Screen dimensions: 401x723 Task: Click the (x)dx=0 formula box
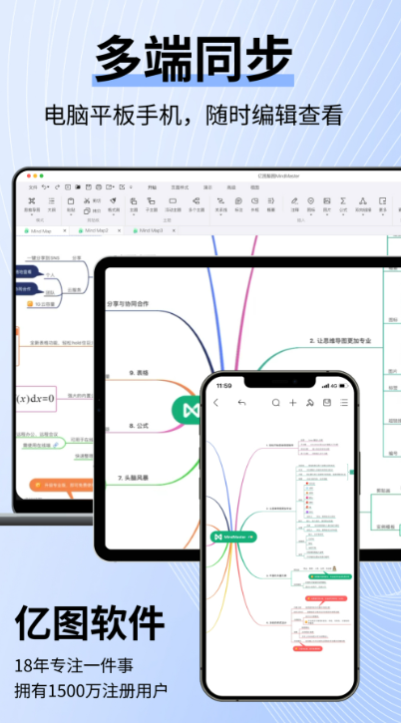tap(36, 399)
